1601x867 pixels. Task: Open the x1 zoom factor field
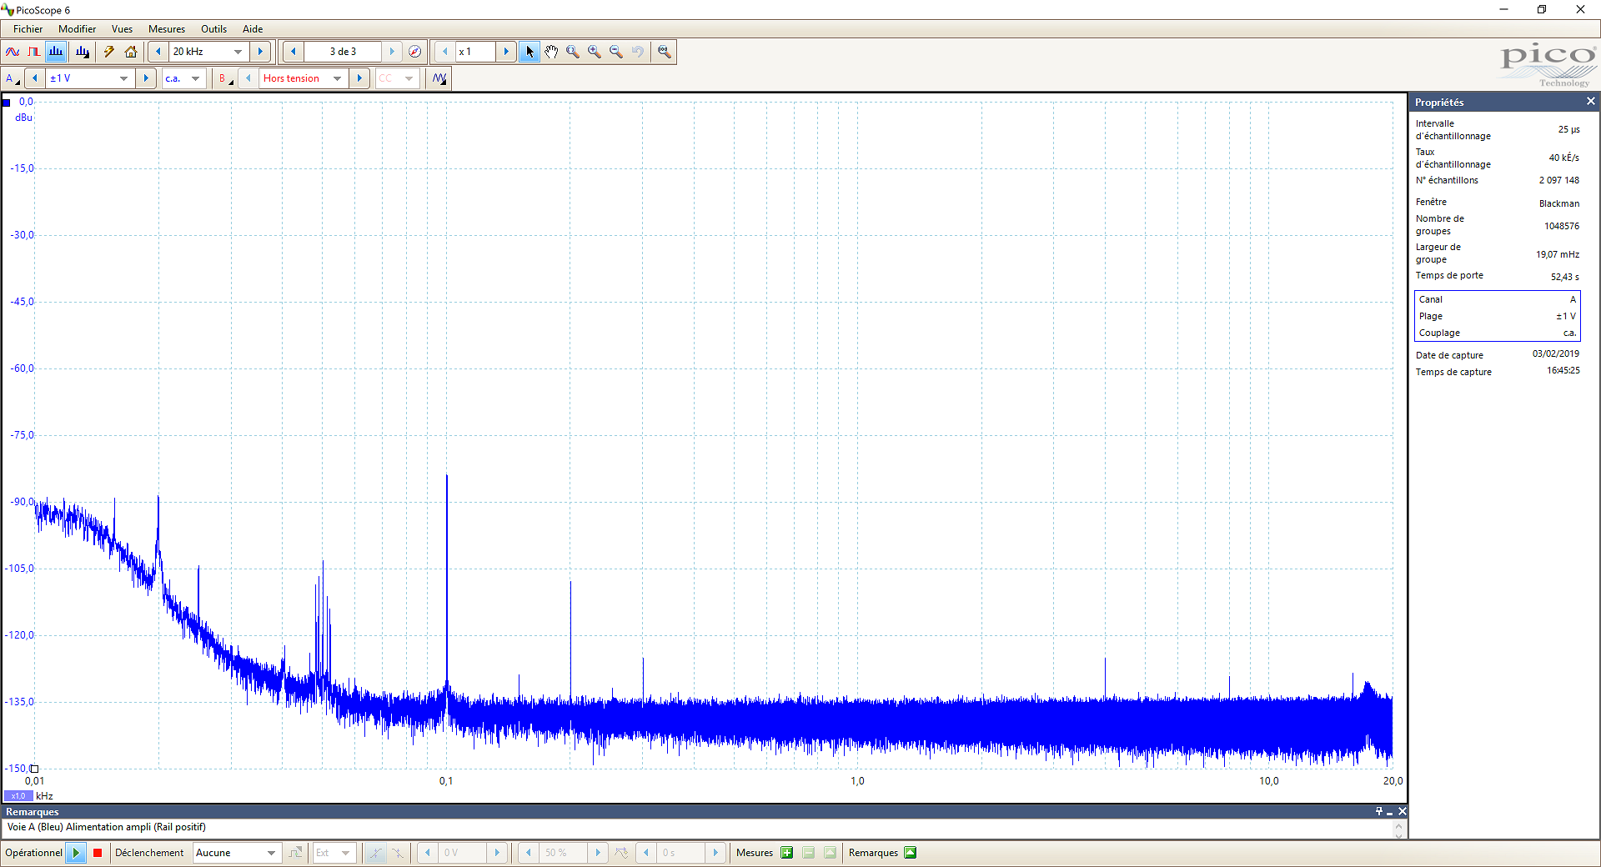click(x=475, y=52)
